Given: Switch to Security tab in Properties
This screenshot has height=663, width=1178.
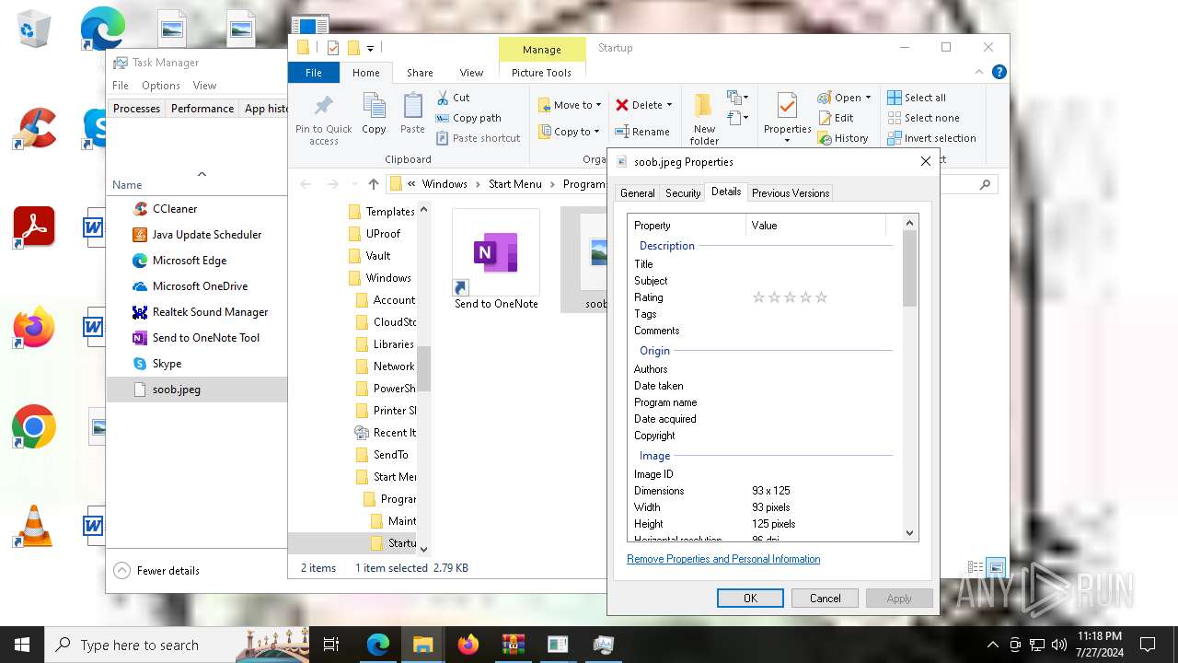Looking at the screenshot, I should (683, 193).
